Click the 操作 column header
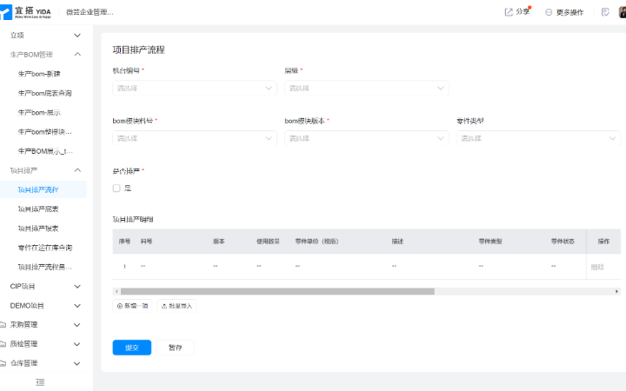 603,242
